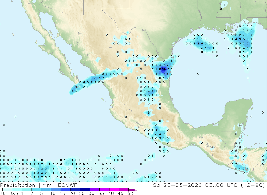
Task: Click the 25–30 mm navy legend swatch
Action: pos(85,190)
